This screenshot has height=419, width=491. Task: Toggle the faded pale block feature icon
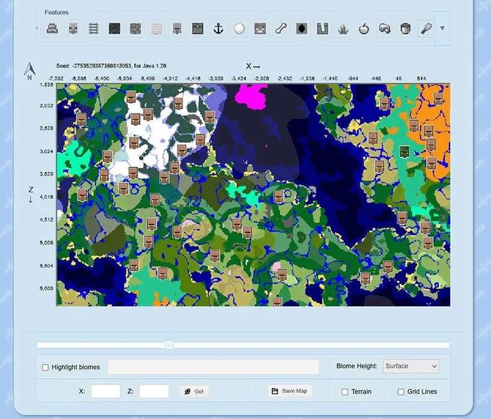pyautogui.click(x=156, y=29)
